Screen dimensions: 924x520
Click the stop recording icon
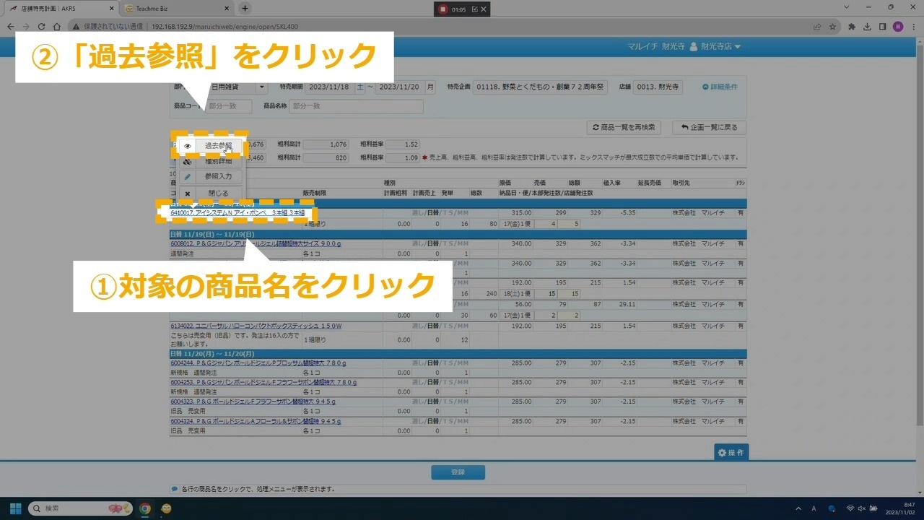pos(442,9)
